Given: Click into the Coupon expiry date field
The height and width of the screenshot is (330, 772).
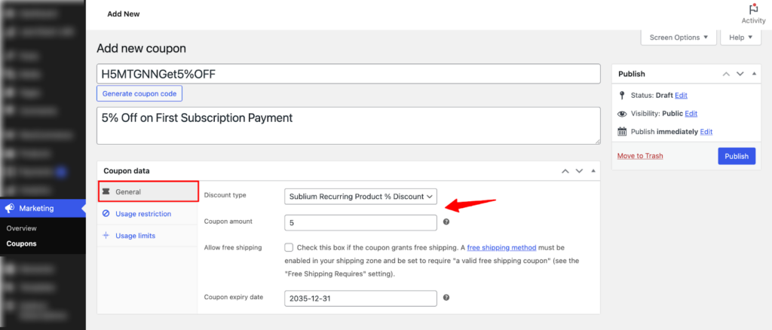Looking at the screenshot, I should (361, 298).
